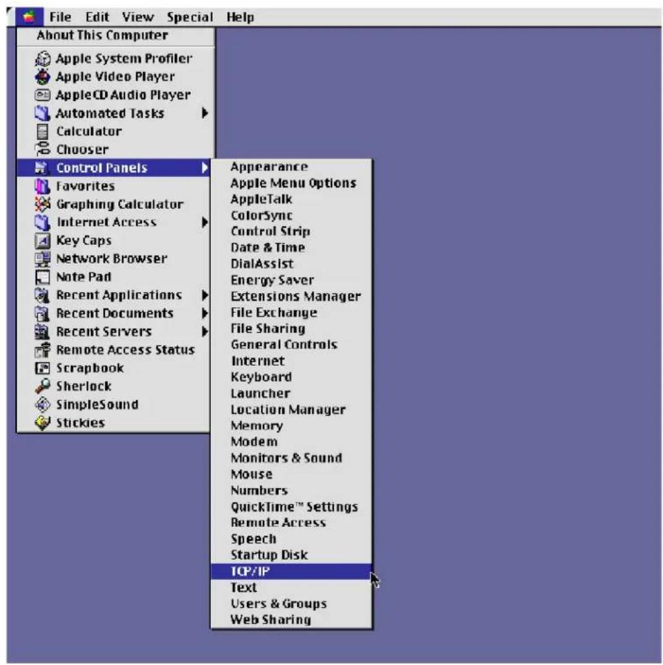The width and height of the screenshot is (663, 665).
Task: Click the Graphing Calculator icon
Action: tap(42, 205)
